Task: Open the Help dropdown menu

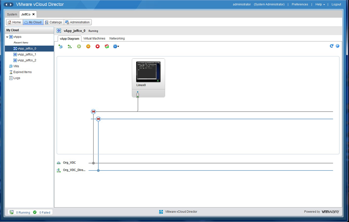Action: [x=320, y=4]
